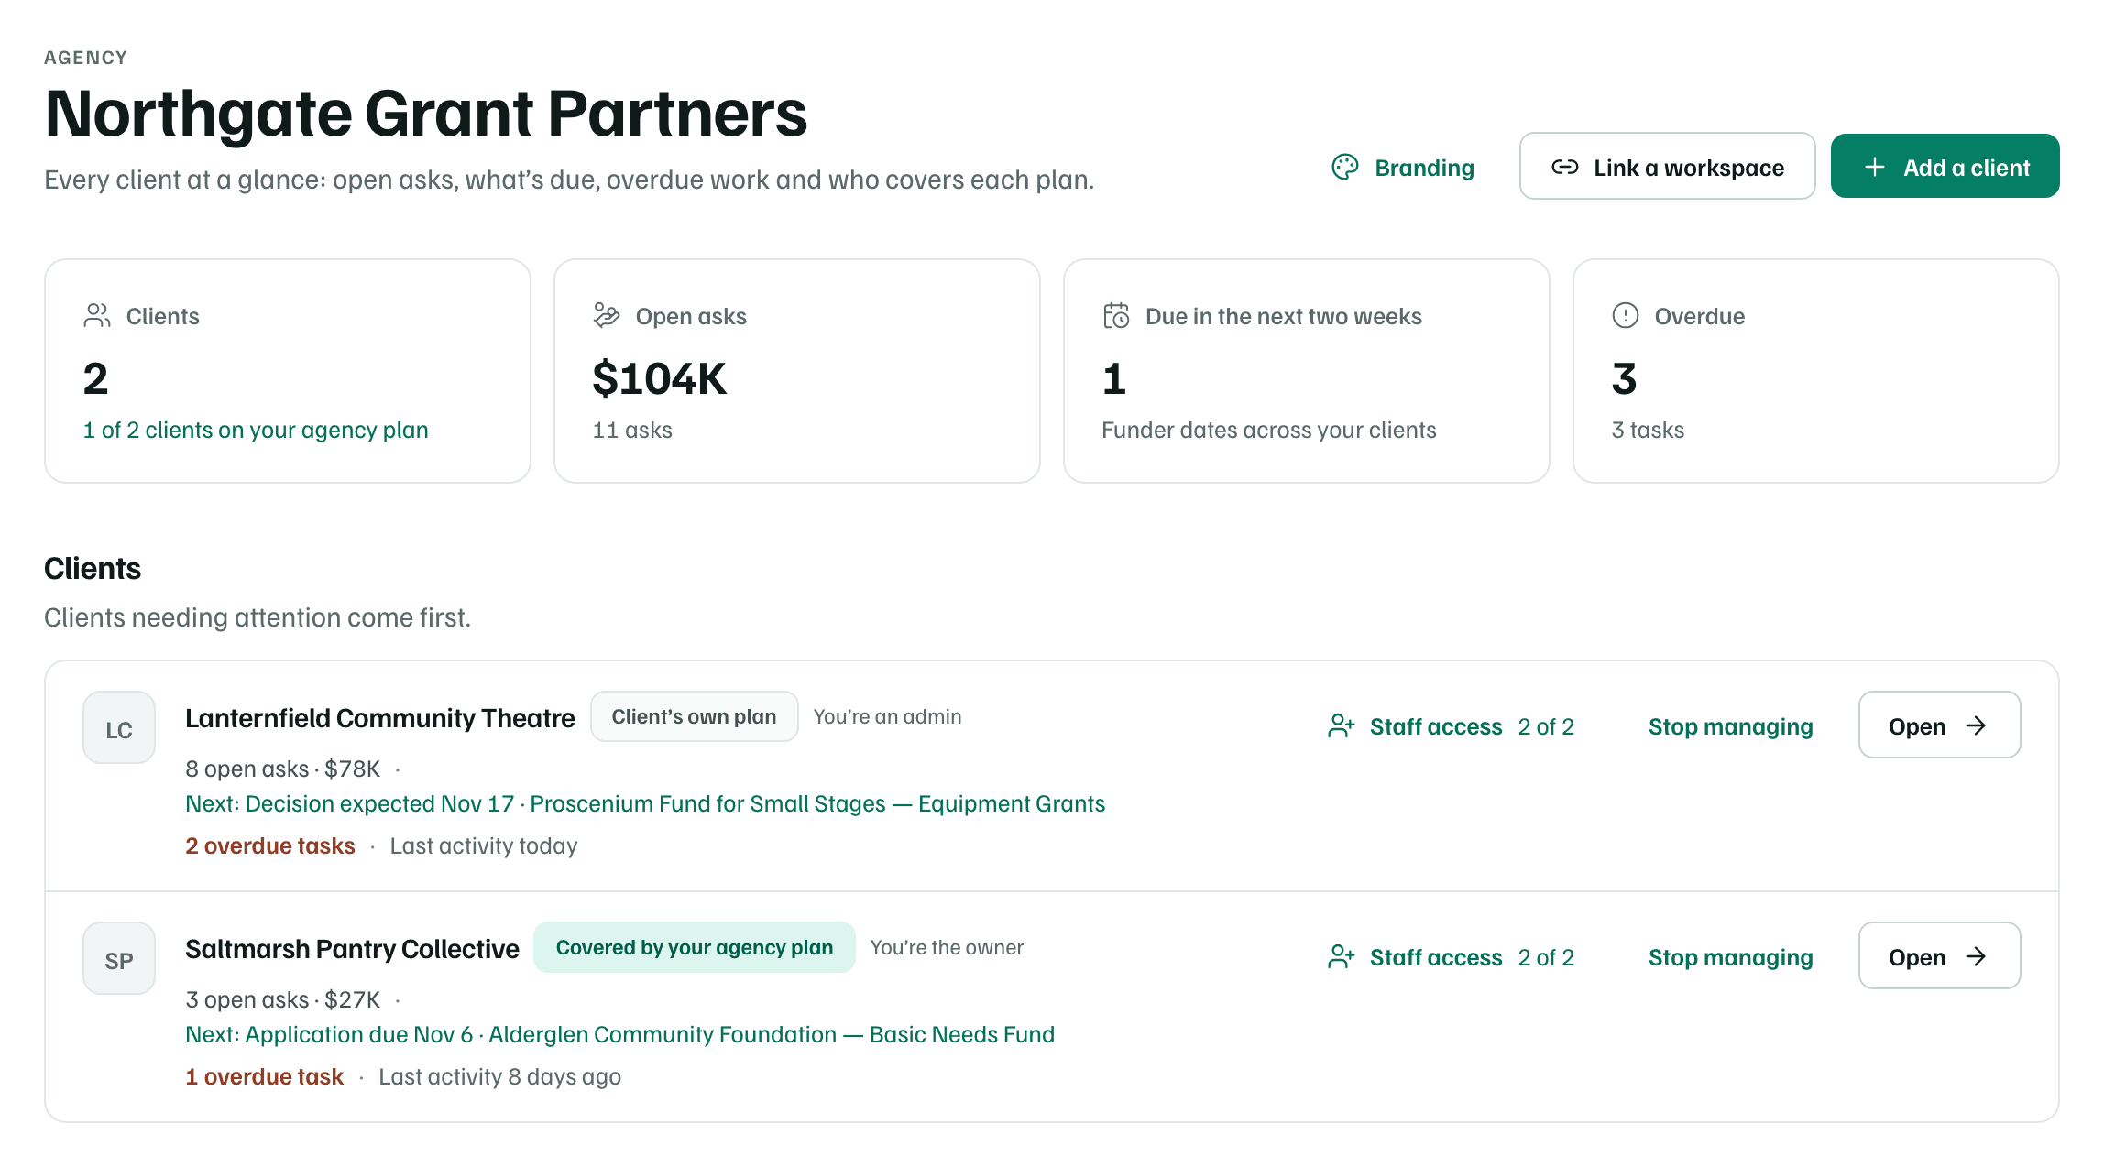Select the Saltmarsh Pantry Collective name
The width and height of the screenshot is (2104, 1167).
point(352,949)
